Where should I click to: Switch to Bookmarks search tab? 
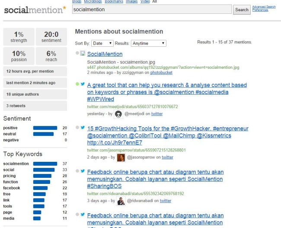[114, 1]
